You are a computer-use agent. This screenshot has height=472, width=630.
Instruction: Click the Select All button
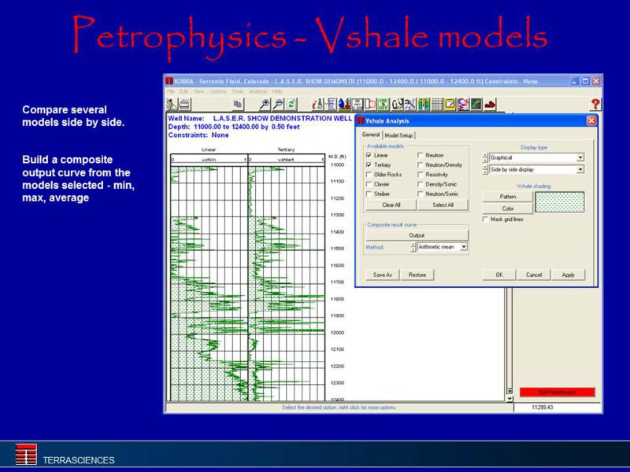[443, 205]
